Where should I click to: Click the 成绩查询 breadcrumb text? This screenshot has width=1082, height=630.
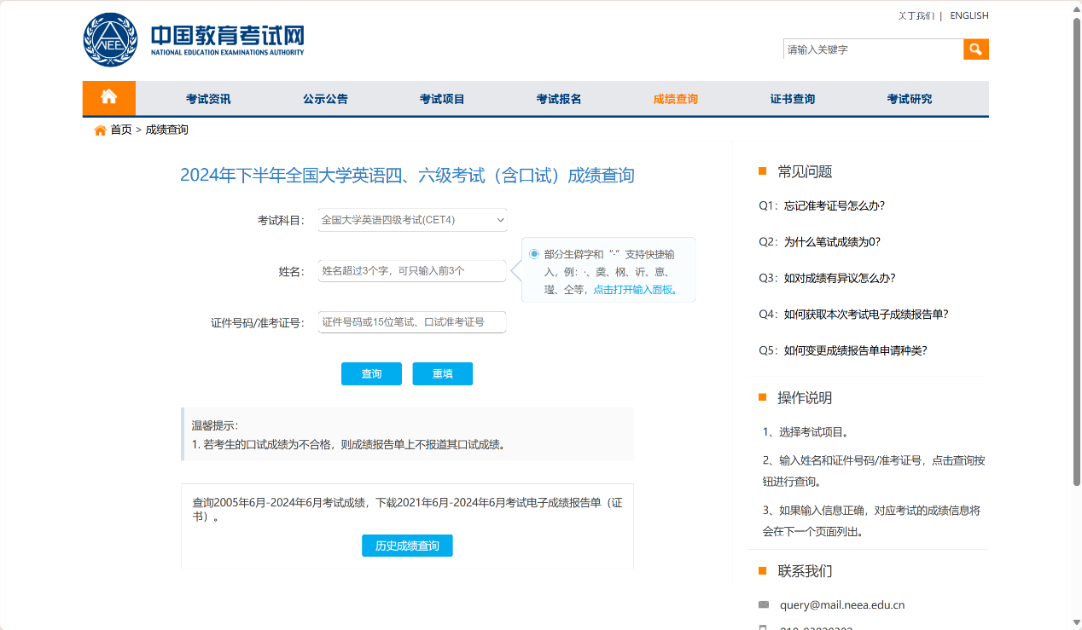pyautogui.click(x=167, y=130)
